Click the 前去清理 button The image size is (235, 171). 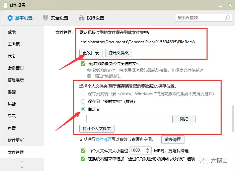tap(173, 139)
